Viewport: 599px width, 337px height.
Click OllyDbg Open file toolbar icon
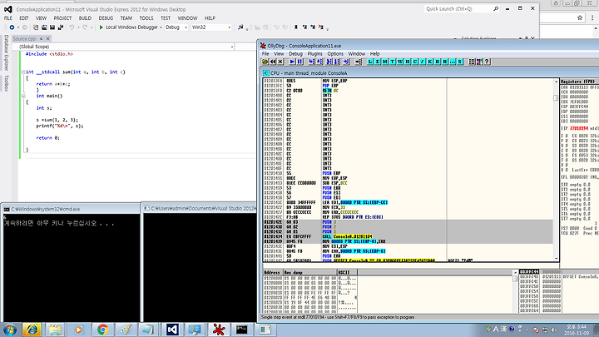pyautogui.click(x=265, y=62)
